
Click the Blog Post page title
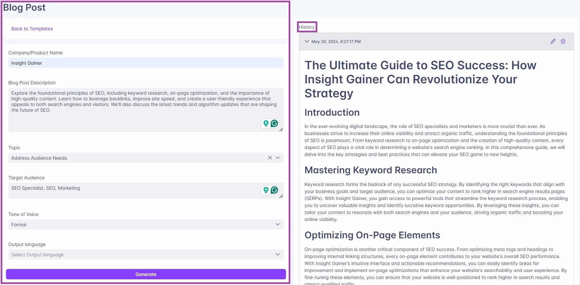[x=24, y=7]
